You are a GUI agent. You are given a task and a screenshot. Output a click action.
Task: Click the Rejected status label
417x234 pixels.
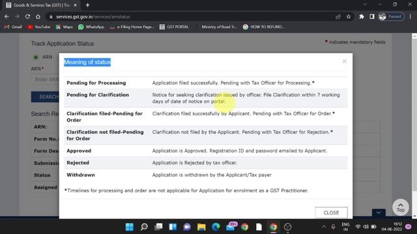coord(78,163)
